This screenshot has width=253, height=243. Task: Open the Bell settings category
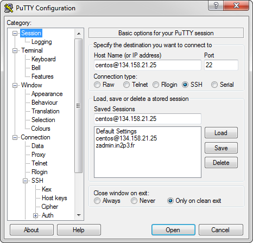(36, 68)
